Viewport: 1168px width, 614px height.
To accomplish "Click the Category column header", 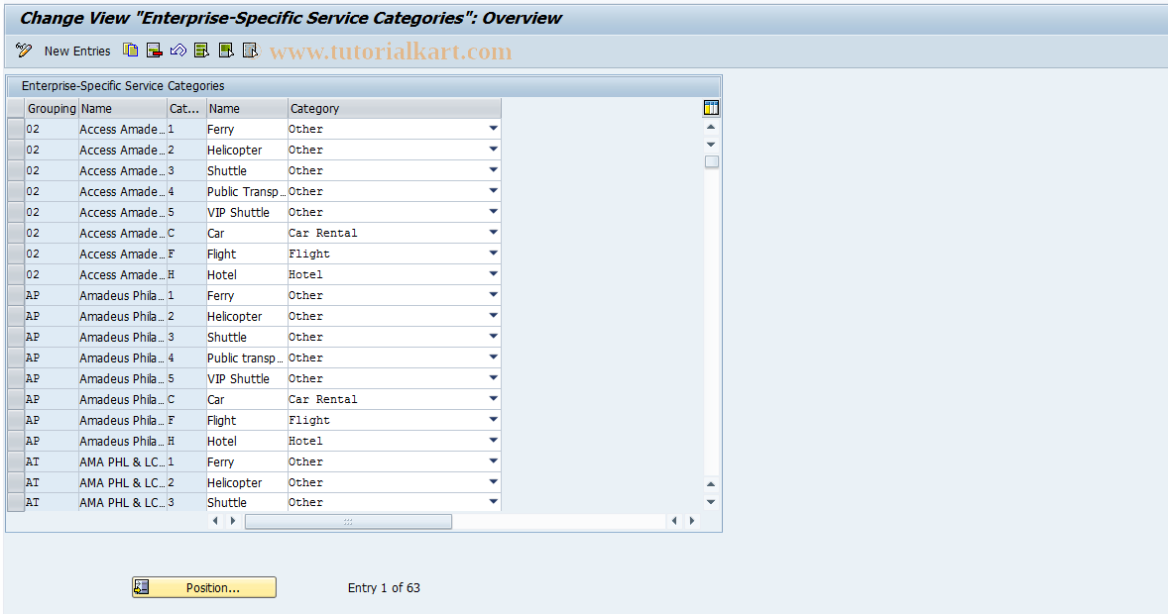I will point(394,109).
